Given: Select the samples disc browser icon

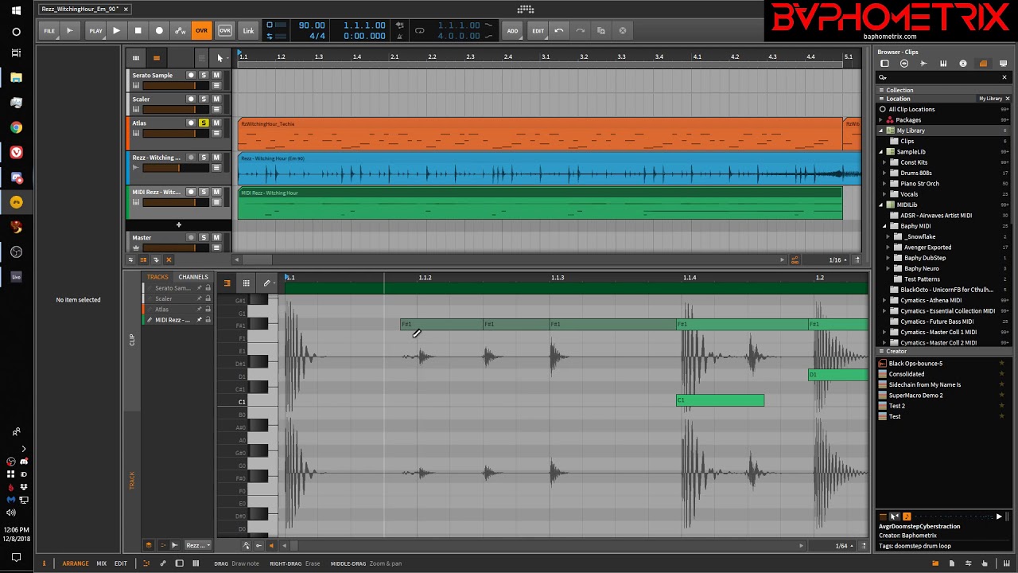Looking at the screenshot, I should [x=963, y=64].
